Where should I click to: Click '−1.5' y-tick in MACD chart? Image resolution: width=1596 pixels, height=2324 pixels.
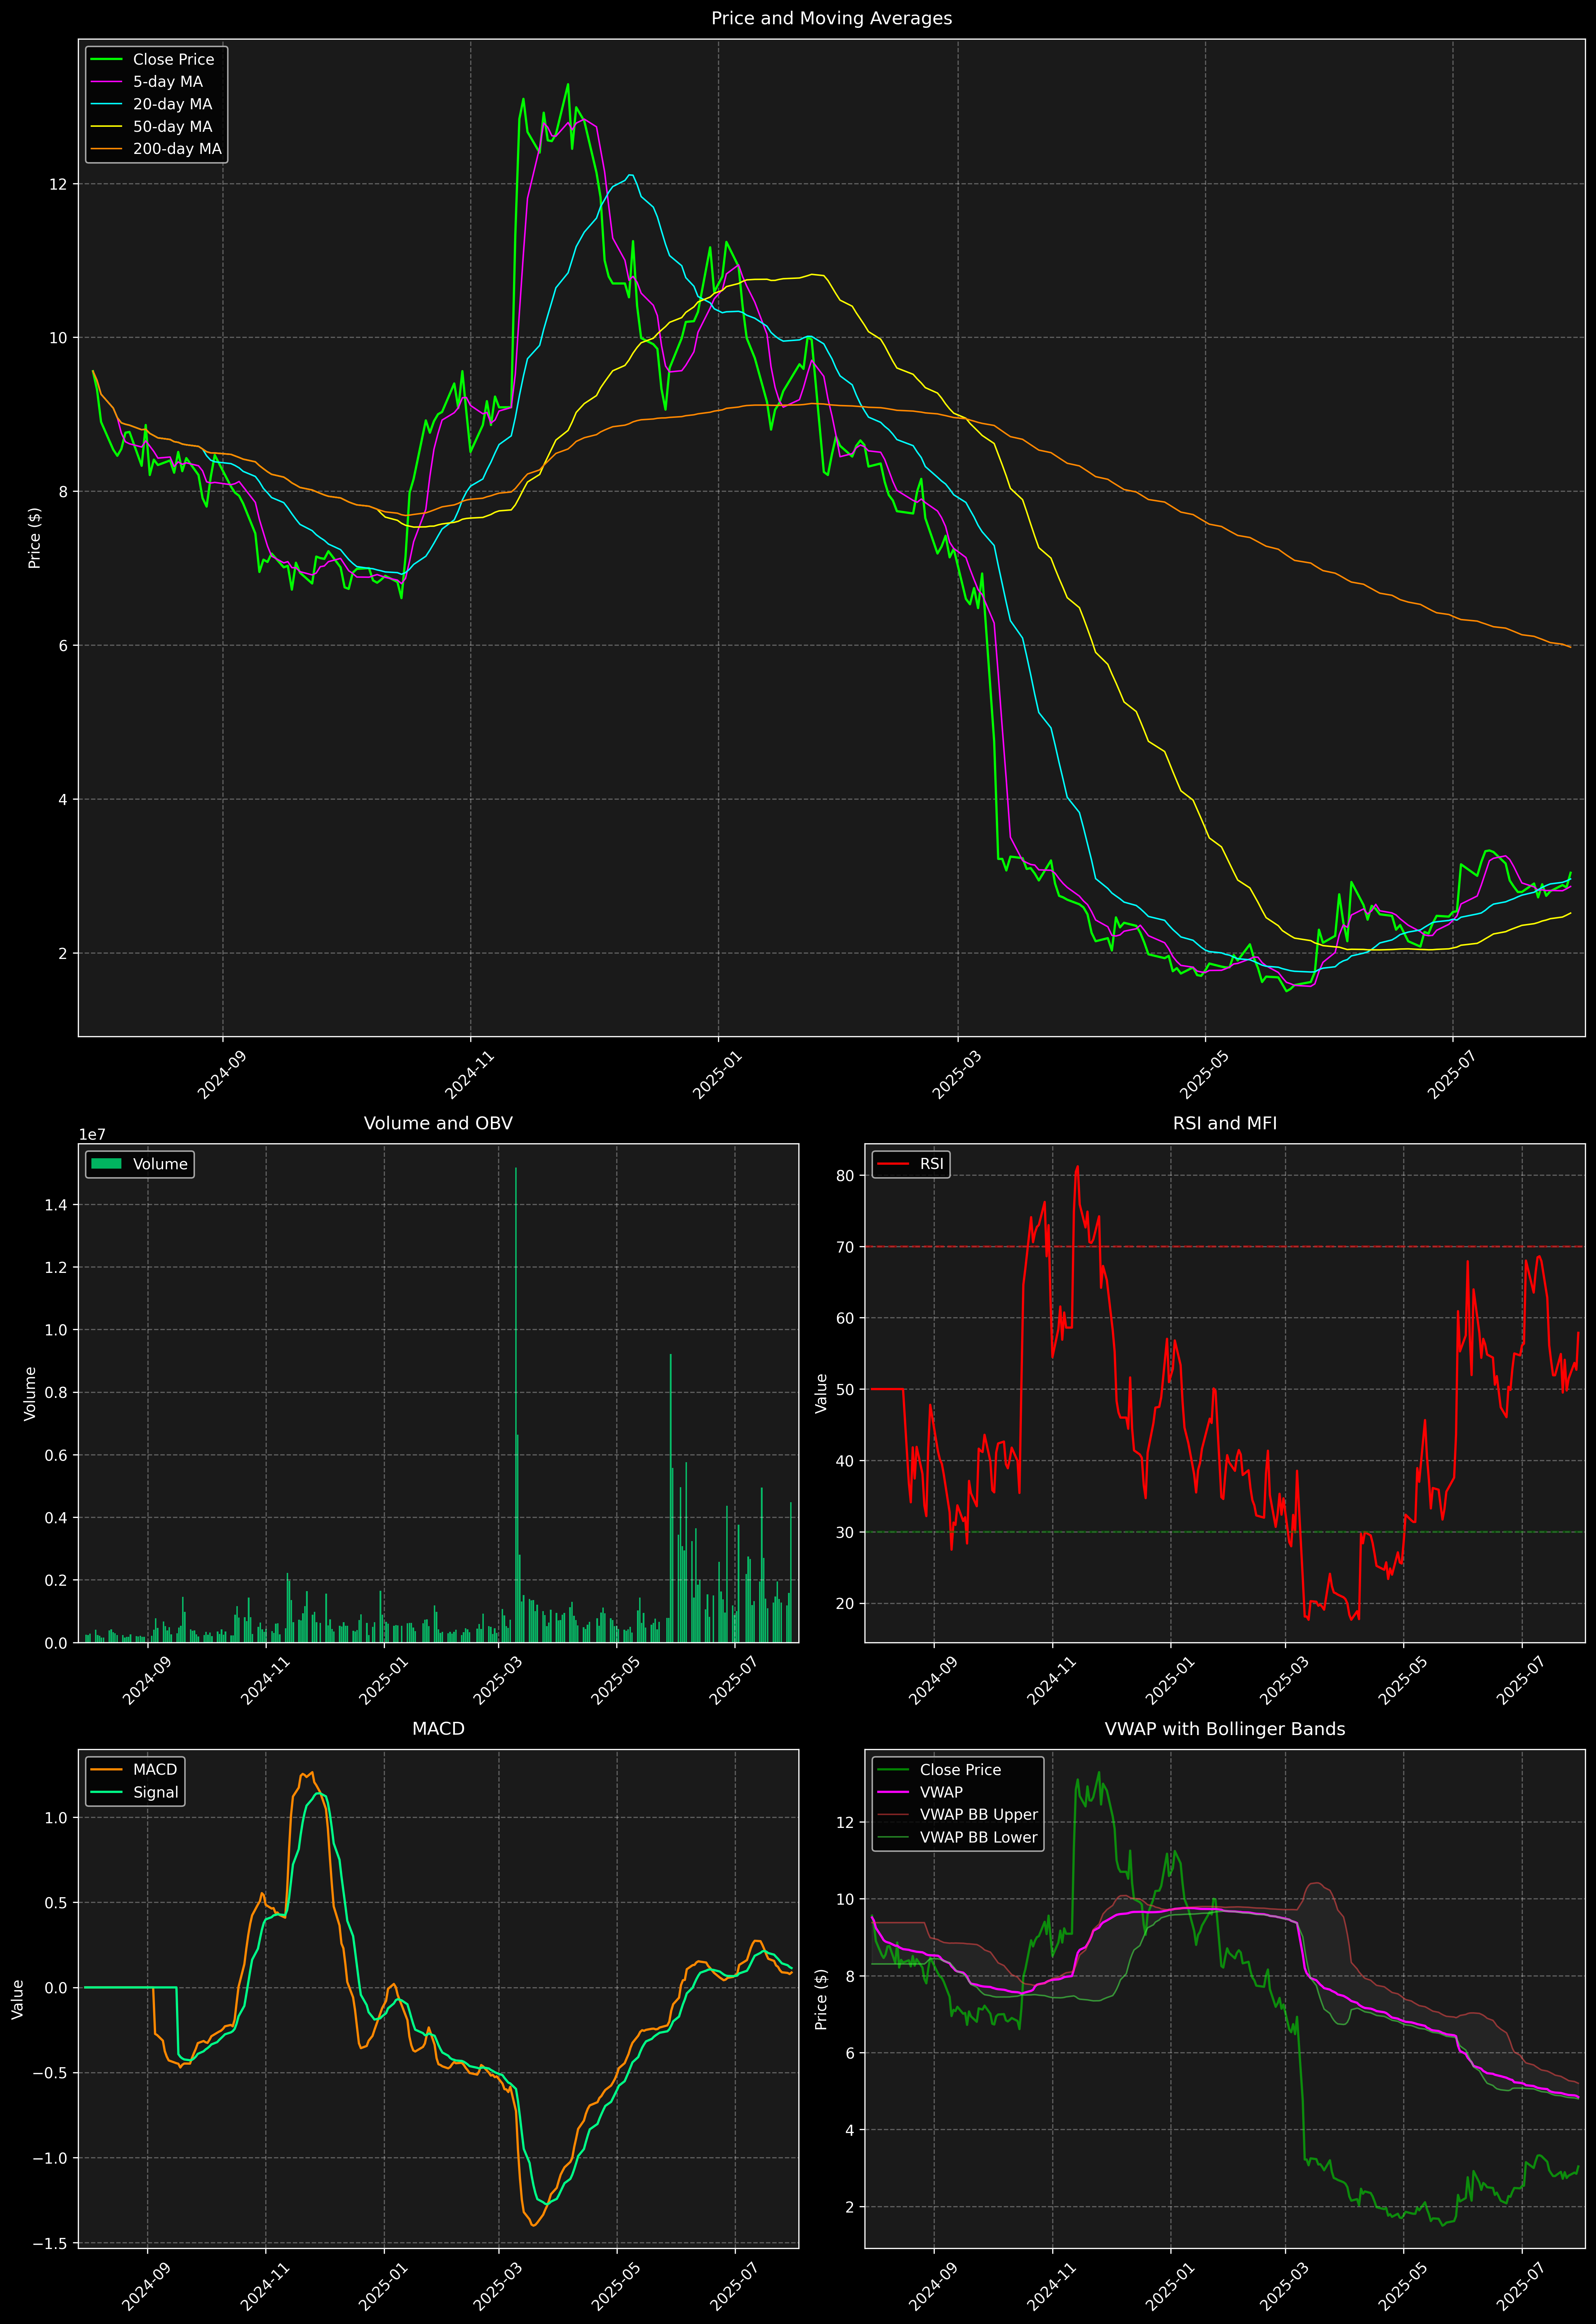pos(50,2244)
